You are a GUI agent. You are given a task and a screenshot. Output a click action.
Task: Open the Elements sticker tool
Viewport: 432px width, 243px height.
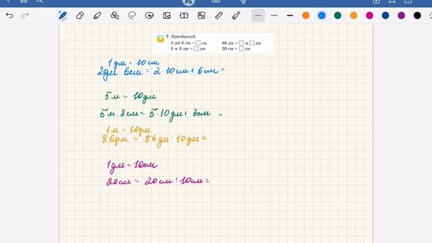pos(149,16)
